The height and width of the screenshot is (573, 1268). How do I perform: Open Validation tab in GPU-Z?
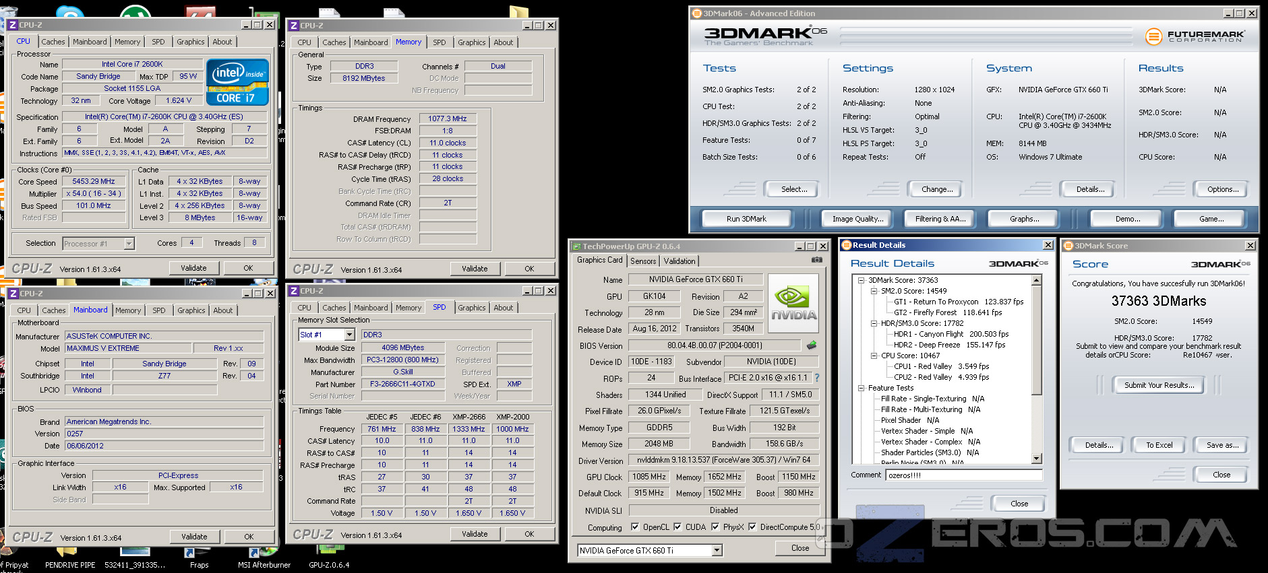coord(680,261)
